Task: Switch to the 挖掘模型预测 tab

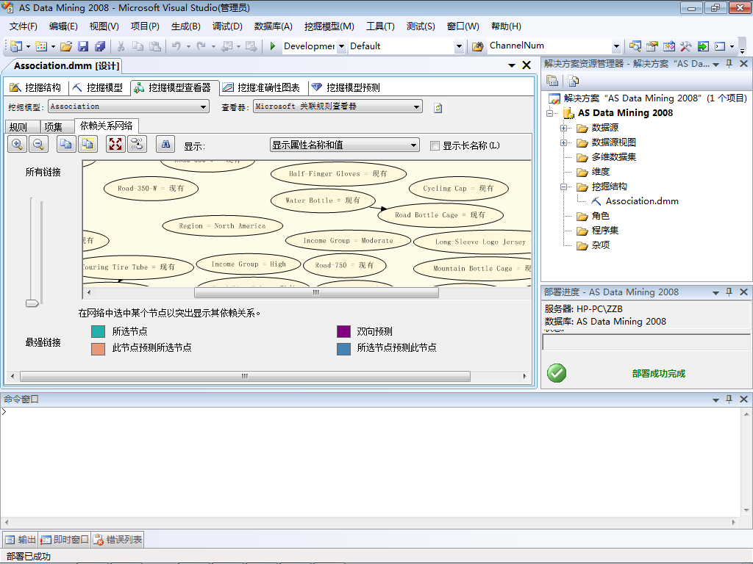Action: (346, 87)
